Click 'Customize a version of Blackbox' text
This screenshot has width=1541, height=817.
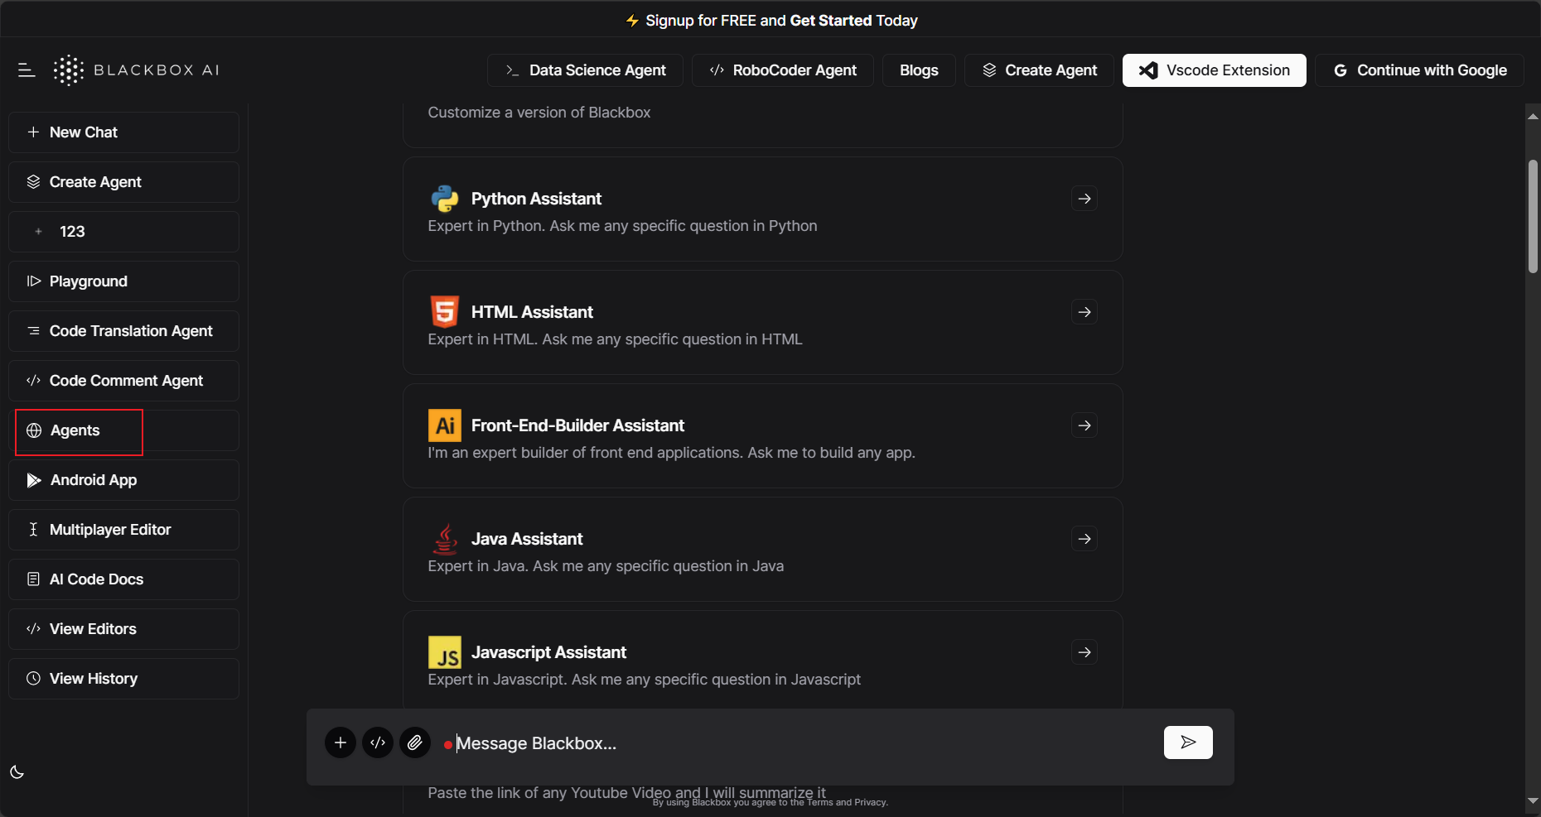pos(539,113)
